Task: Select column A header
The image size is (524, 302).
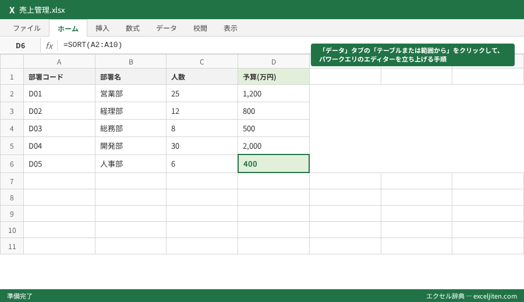Action: tap(59, 62)
